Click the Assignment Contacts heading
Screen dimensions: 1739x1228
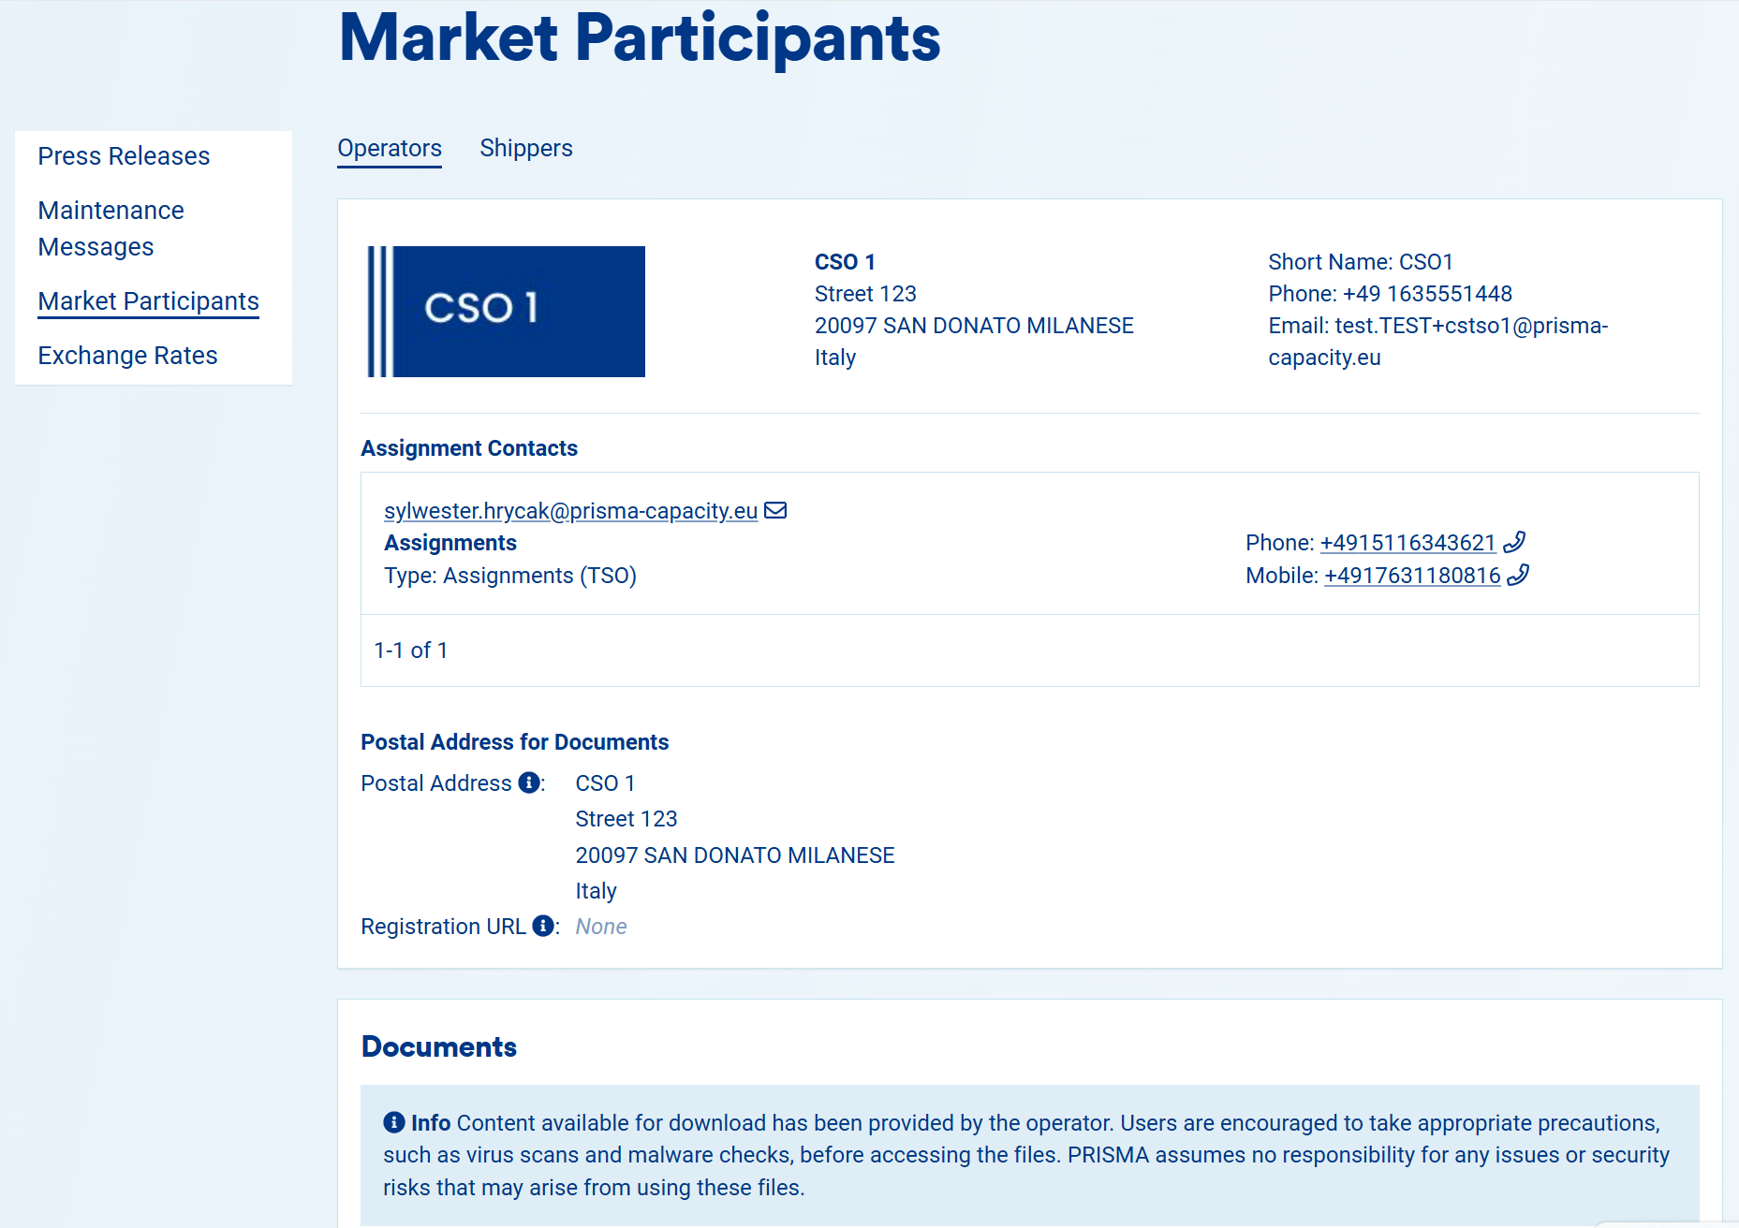(x=469, y=448)
